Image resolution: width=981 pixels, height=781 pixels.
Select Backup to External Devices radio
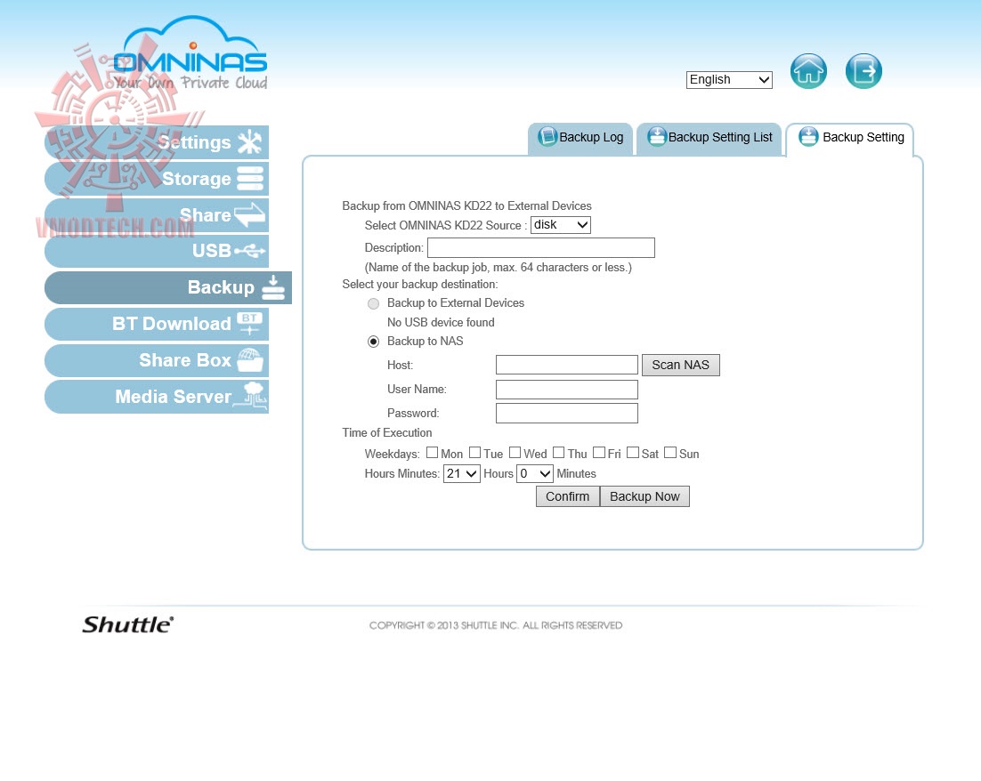(x=374, y=304)
